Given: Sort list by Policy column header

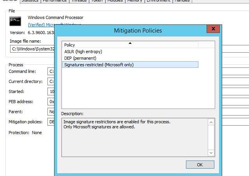Looking at the screenshot, I should tap(130, 45).
